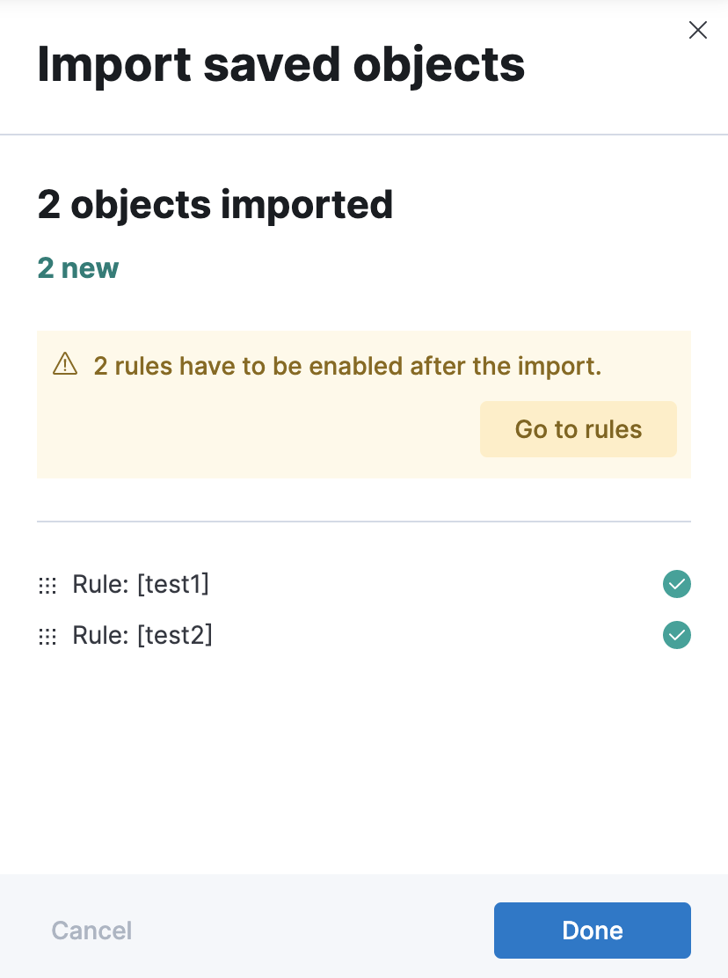This screenshot has width=728, height=978.
Task: Click the 2 new status label
Action: click(x=77, y=268)
